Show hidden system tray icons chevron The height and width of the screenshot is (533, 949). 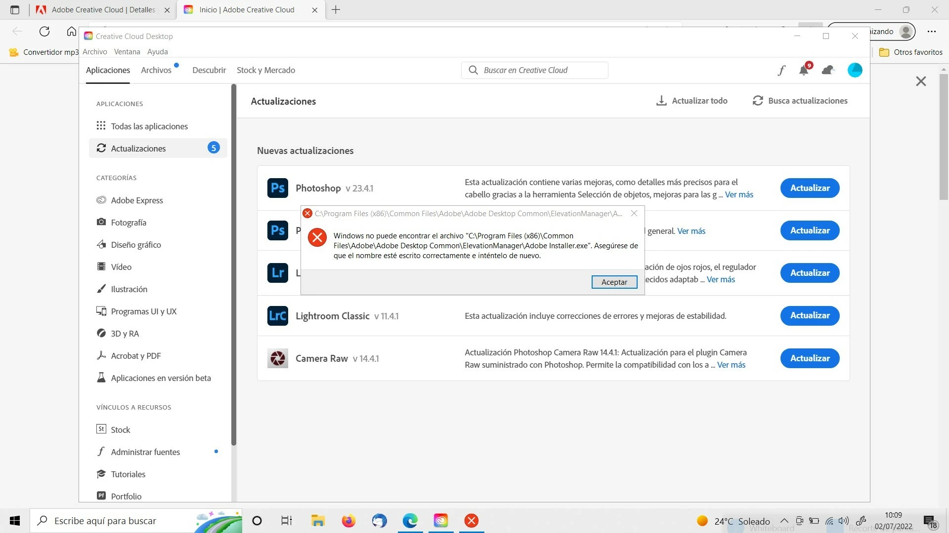point(784,521)
